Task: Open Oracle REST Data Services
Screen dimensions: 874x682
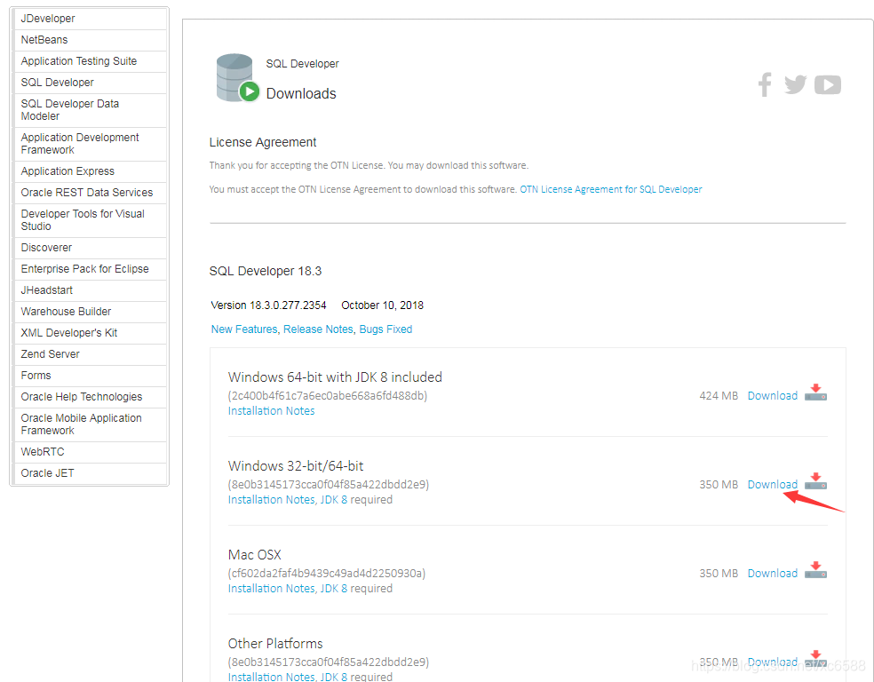Action: coord(91,192)
